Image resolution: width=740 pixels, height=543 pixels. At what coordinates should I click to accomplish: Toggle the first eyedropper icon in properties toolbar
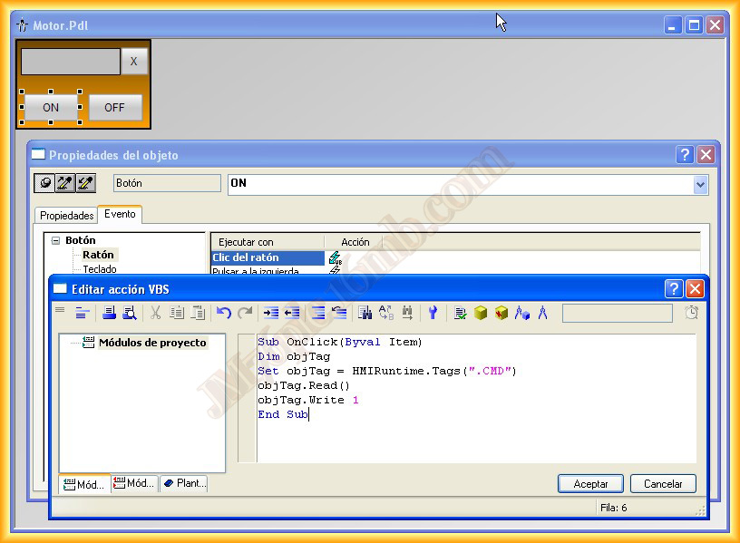coord(64,183)
